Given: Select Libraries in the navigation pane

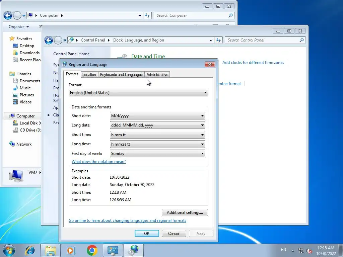Looking at the screenshot, I should pyautogui.click(x=24, y=74).
